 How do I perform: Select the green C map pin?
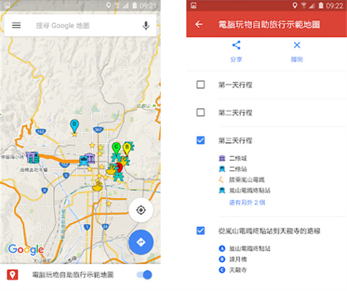coord(116,149)
